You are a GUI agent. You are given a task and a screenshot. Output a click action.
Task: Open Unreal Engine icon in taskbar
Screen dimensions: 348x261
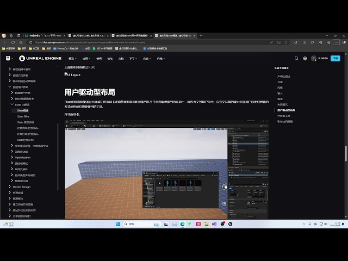[231, 224]
